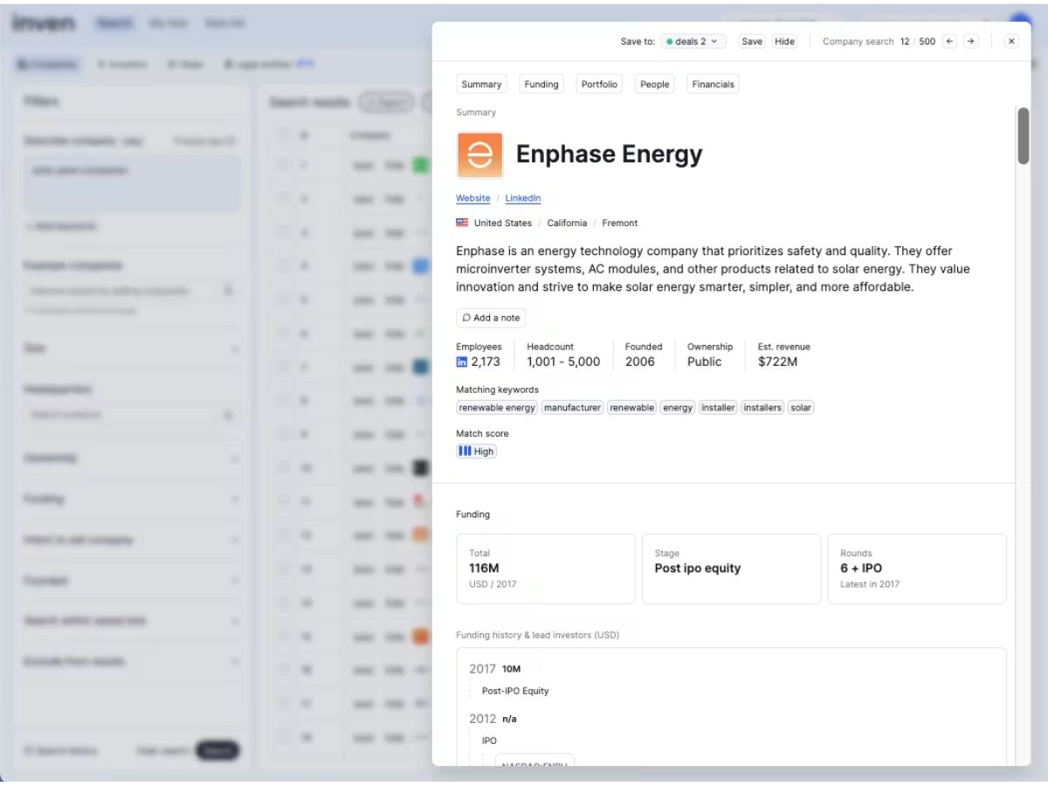Click the High match score badge

476,452
